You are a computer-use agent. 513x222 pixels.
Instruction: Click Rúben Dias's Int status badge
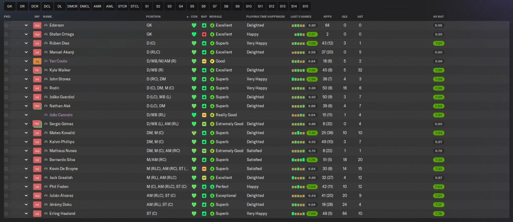pyautogui.click(x=37, y=43)
